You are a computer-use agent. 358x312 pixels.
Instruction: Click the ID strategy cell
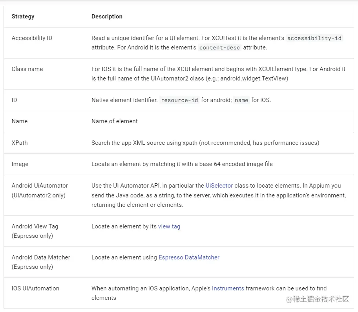(x=15, y=100)
